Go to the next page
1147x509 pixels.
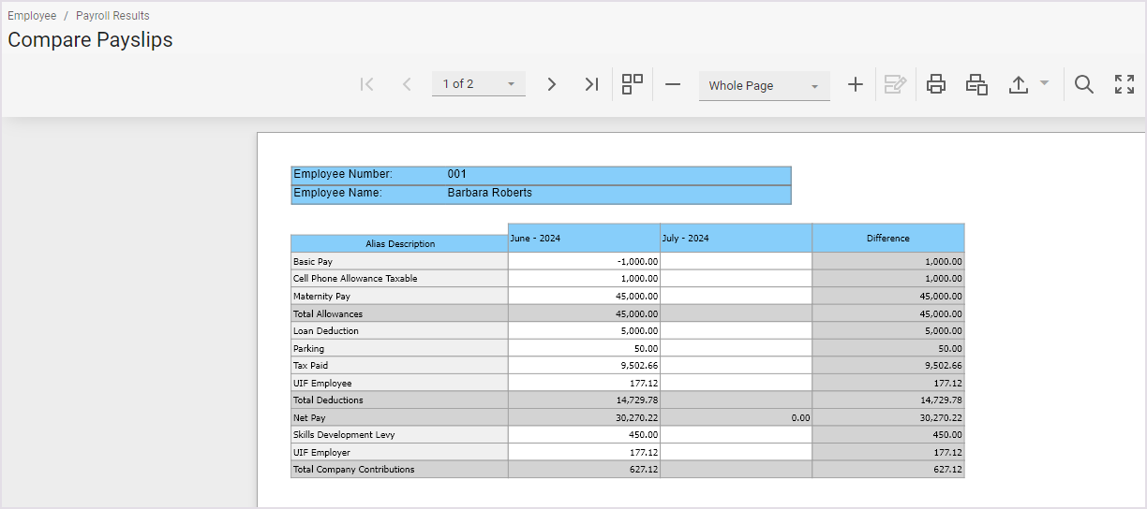point(552,84)
